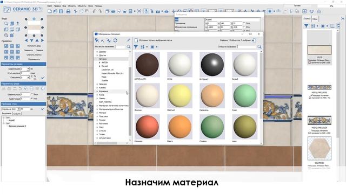346x194 pixels.
Task: Click the name filter input in Materials dialog
Action: point(247,47)
